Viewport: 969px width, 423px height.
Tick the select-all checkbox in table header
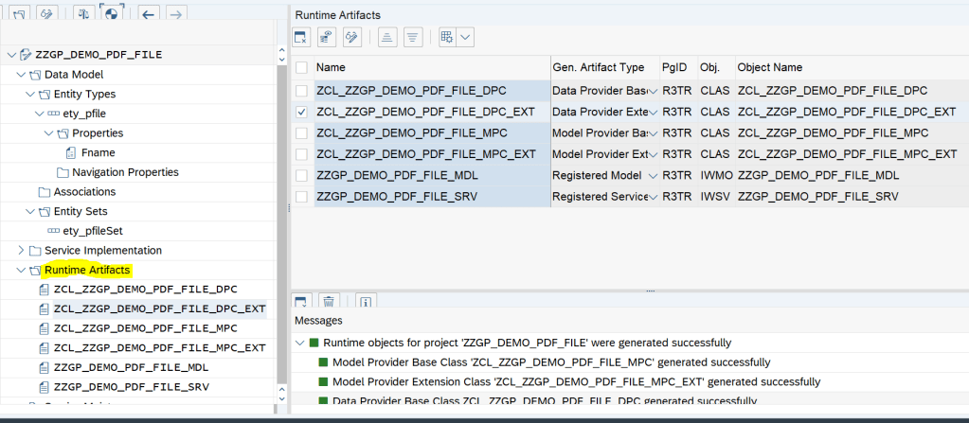click(301, 67)
